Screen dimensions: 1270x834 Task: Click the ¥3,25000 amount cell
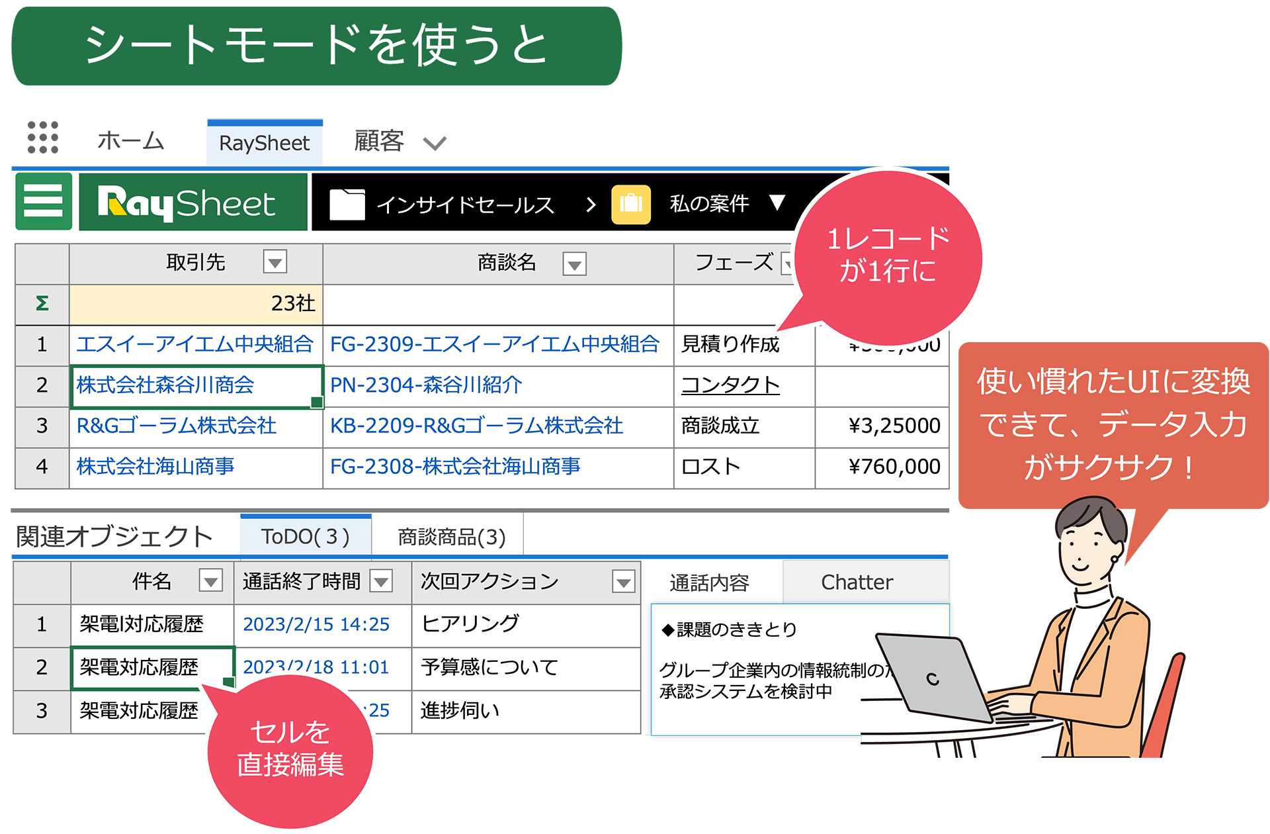click(x=882, y=428)
